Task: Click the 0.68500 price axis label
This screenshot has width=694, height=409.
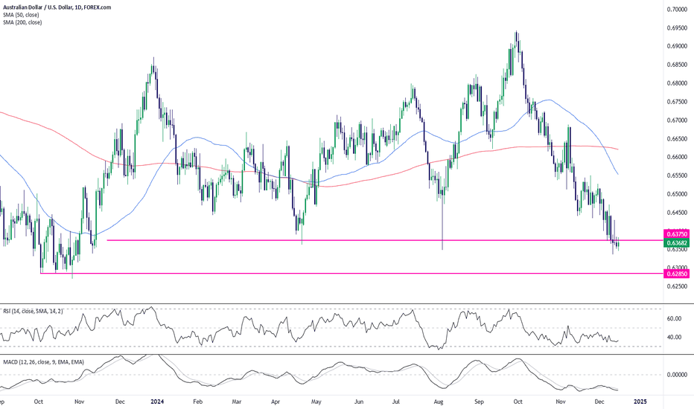Action: click(677, 65)
